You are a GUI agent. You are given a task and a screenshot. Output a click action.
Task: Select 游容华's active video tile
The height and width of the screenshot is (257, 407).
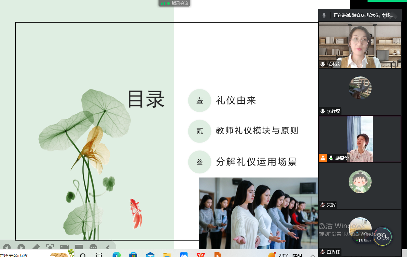[x=360, y=138]
